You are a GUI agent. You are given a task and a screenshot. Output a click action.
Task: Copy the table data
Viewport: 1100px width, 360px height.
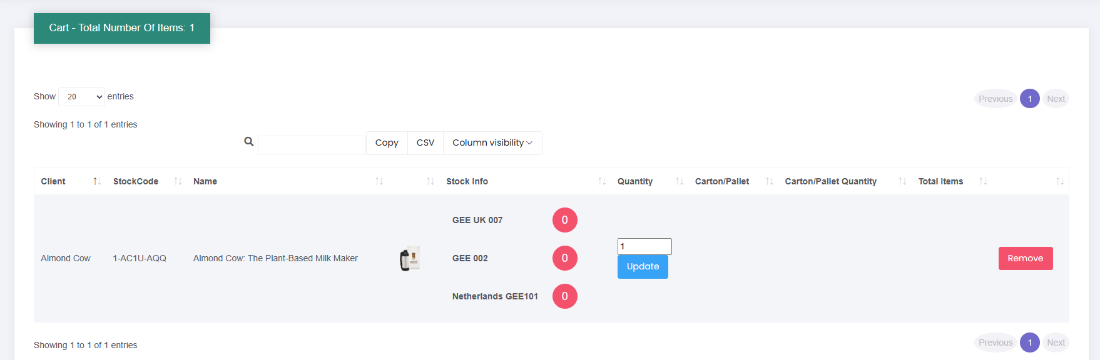(x=387, y=143)
